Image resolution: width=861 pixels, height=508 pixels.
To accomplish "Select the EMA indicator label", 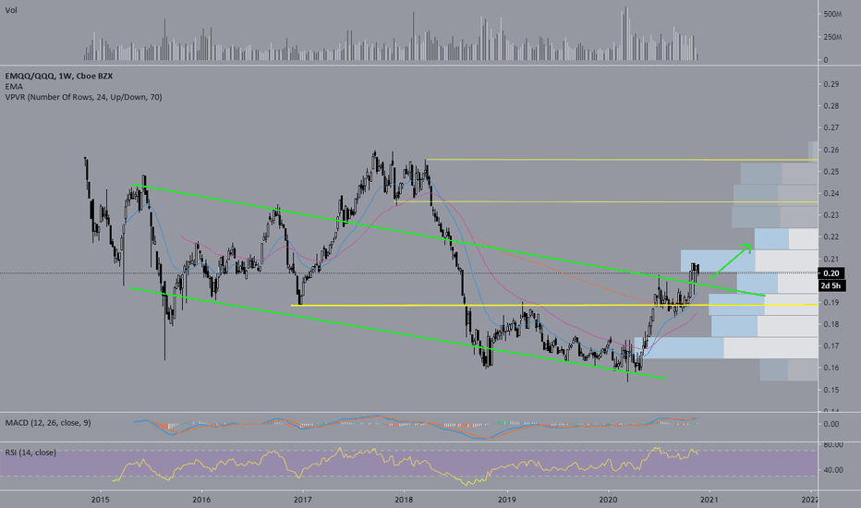I will [14, 87].
